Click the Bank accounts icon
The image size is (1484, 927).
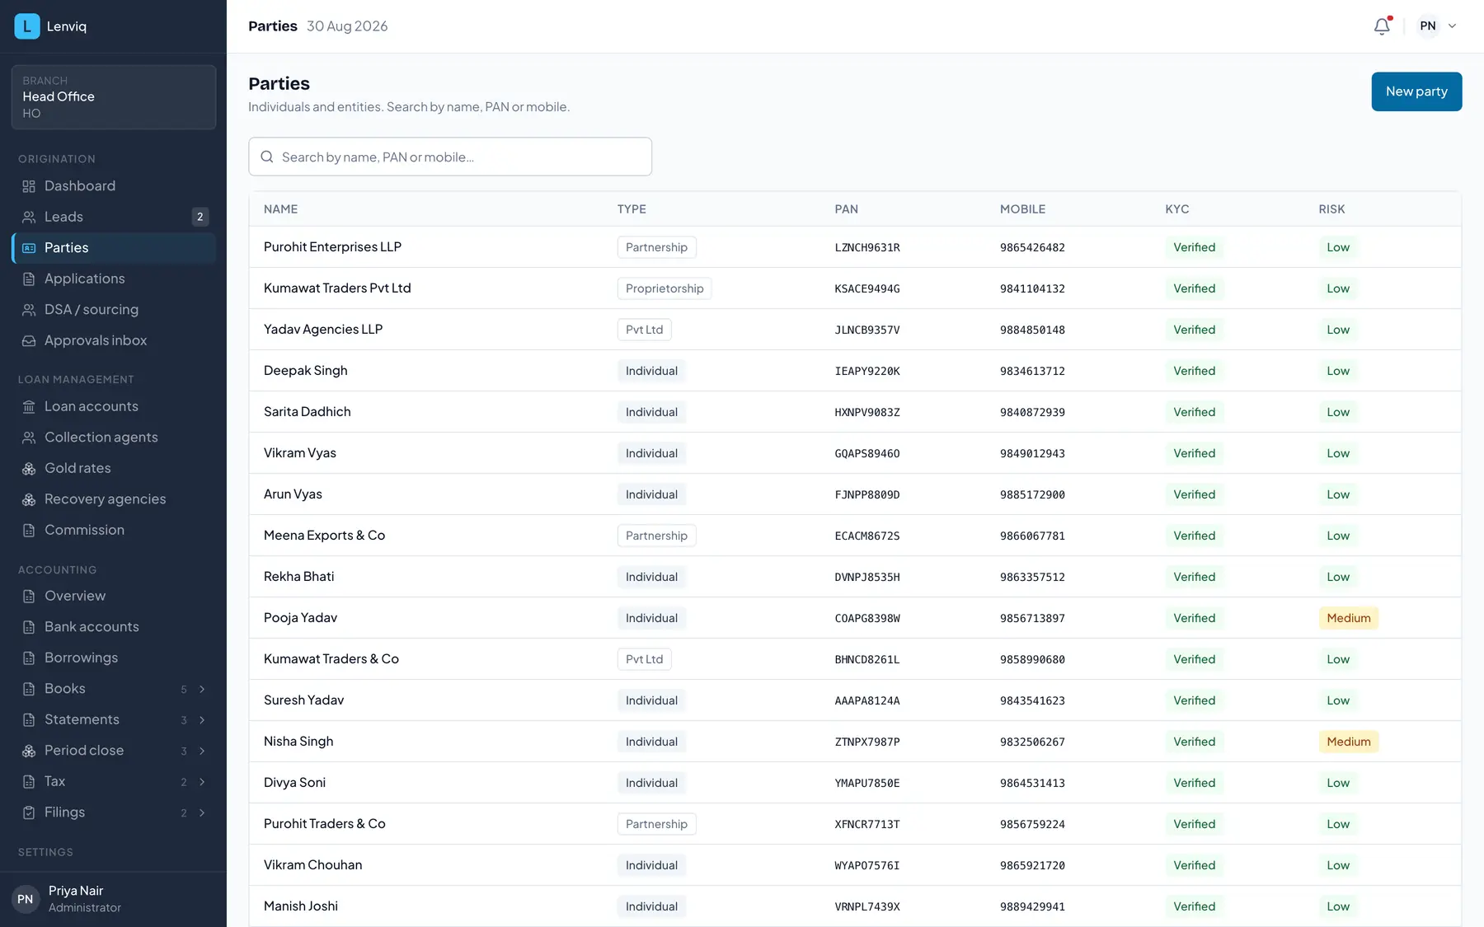tap(29, 627)
